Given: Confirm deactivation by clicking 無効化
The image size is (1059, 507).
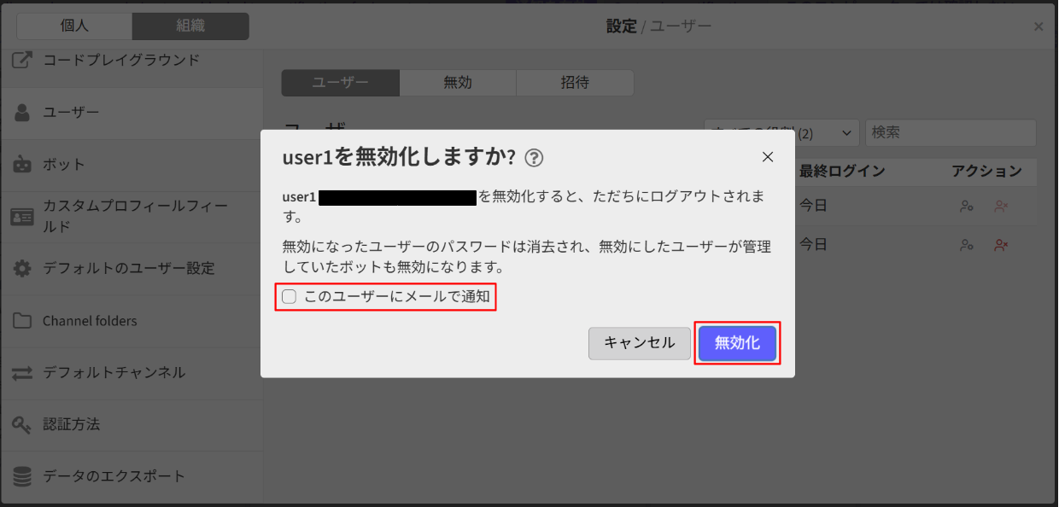Looking at the screenshot, I should 736,343.
